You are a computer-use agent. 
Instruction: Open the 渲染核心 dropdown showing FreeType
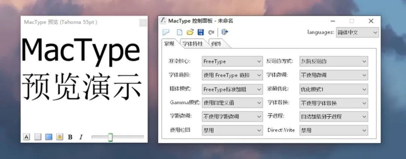tap(232, 61)
